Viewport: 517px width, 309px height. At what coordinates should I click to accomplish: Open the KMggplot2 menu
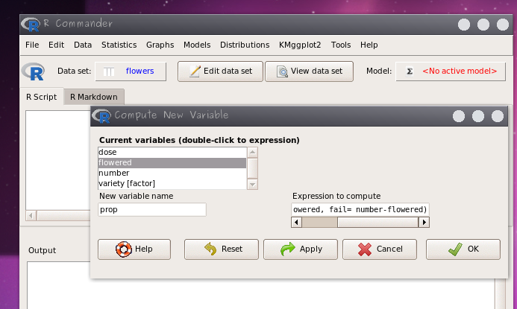click(x=301, y=45)
